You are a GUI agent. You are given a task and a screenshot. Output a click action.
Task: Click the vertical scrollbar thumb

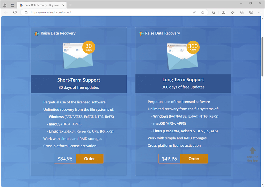coord(262,57)
